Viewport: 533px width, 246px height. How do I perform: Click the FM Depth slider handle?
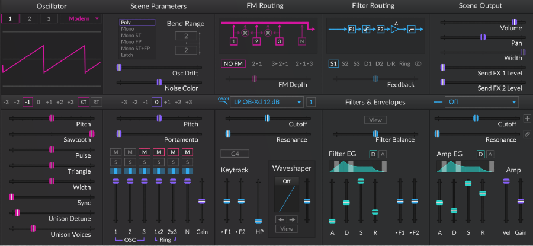[x=255, y=79]
